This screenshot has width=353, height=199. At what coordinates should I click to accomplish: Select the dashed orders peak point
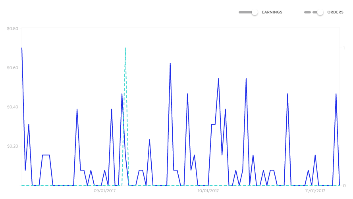(x=125, y=48)
